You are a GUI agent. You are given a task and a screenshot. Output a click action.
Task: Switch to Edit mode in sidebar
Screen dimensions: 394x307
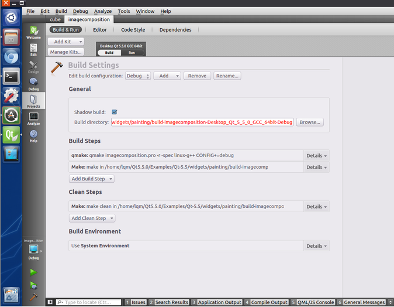(x=33, y=49)
